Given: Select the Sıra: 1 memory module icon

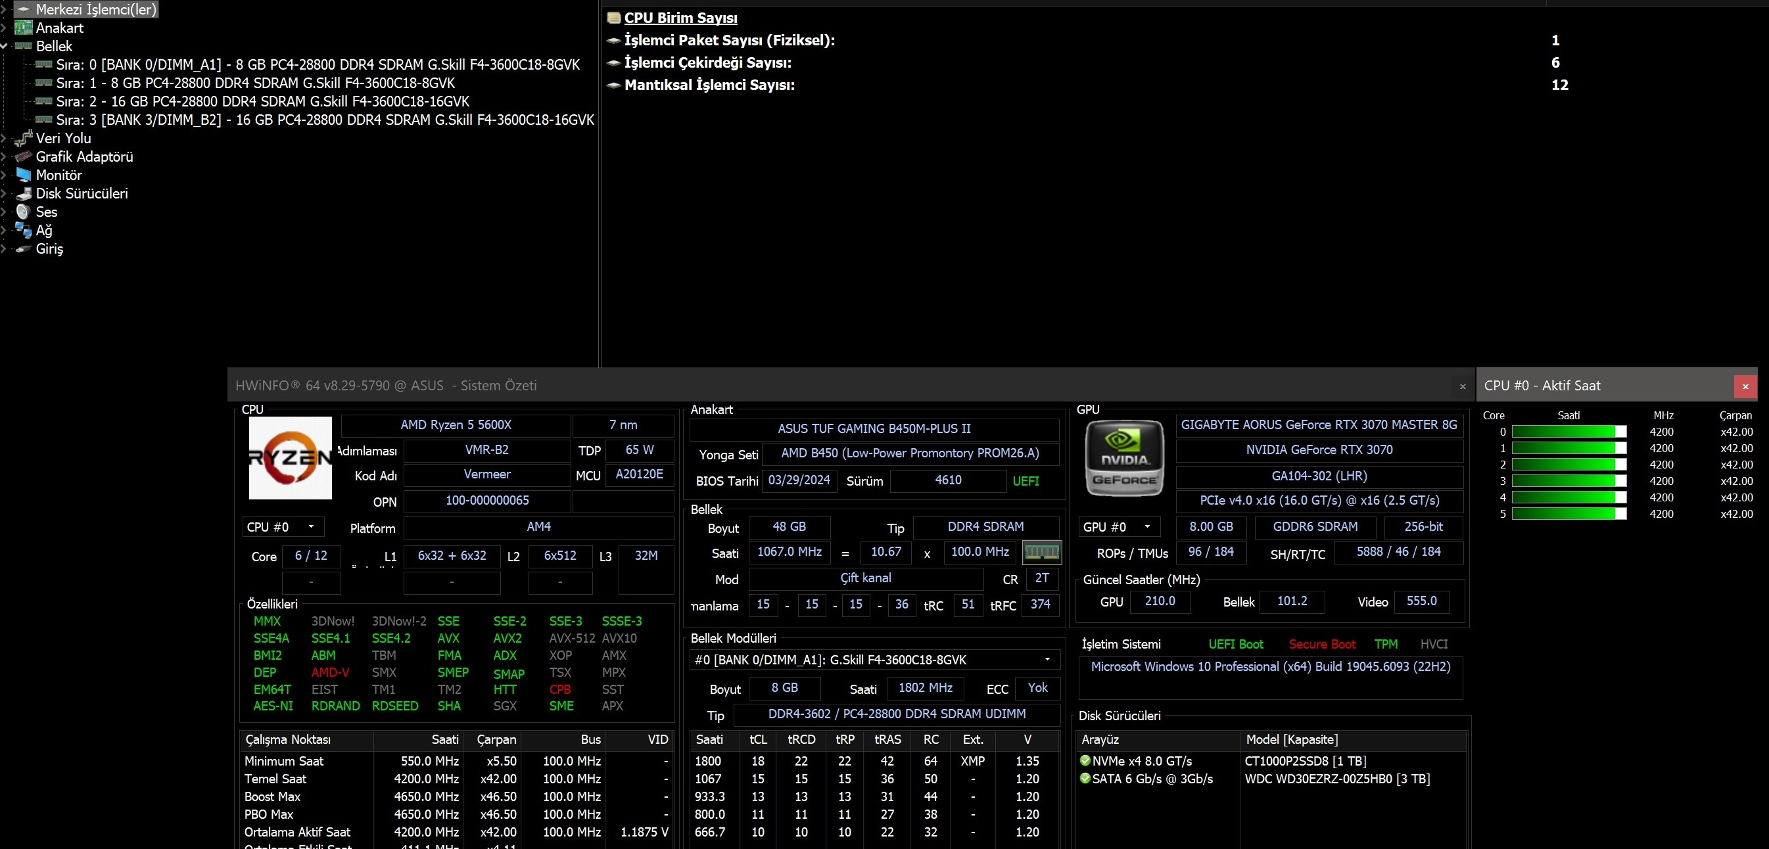Looking at the screenshot, I should (x=44, y=83).
